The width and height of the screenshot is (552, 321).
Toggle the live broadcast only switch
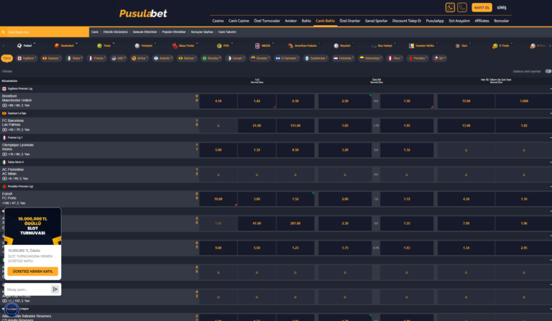(x=548, y=71)
